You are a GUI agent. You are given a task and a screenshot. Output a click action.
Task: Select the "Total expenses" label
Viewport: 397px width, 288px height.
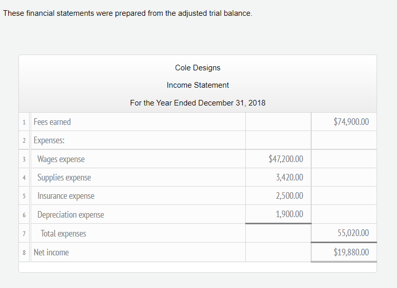(x=63, y=233)
